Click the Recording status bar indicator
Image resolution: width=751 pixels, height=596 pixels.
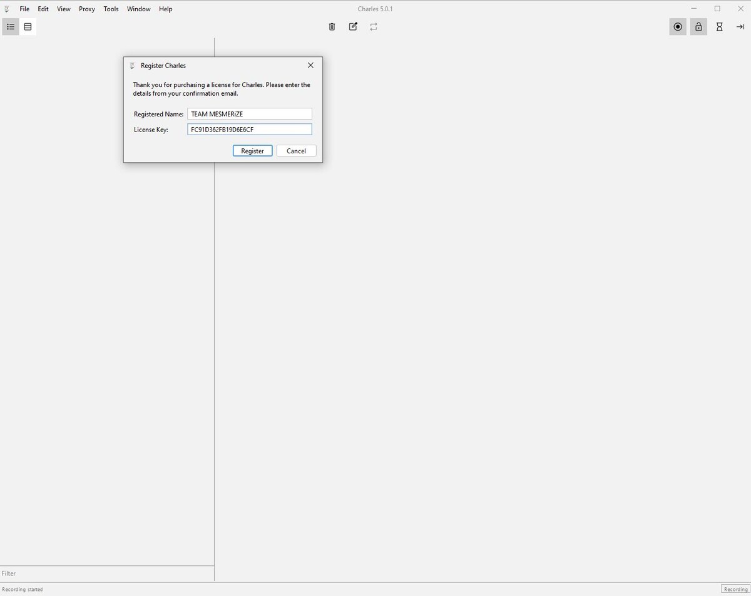pyautogui.click(x=735, y=589)
